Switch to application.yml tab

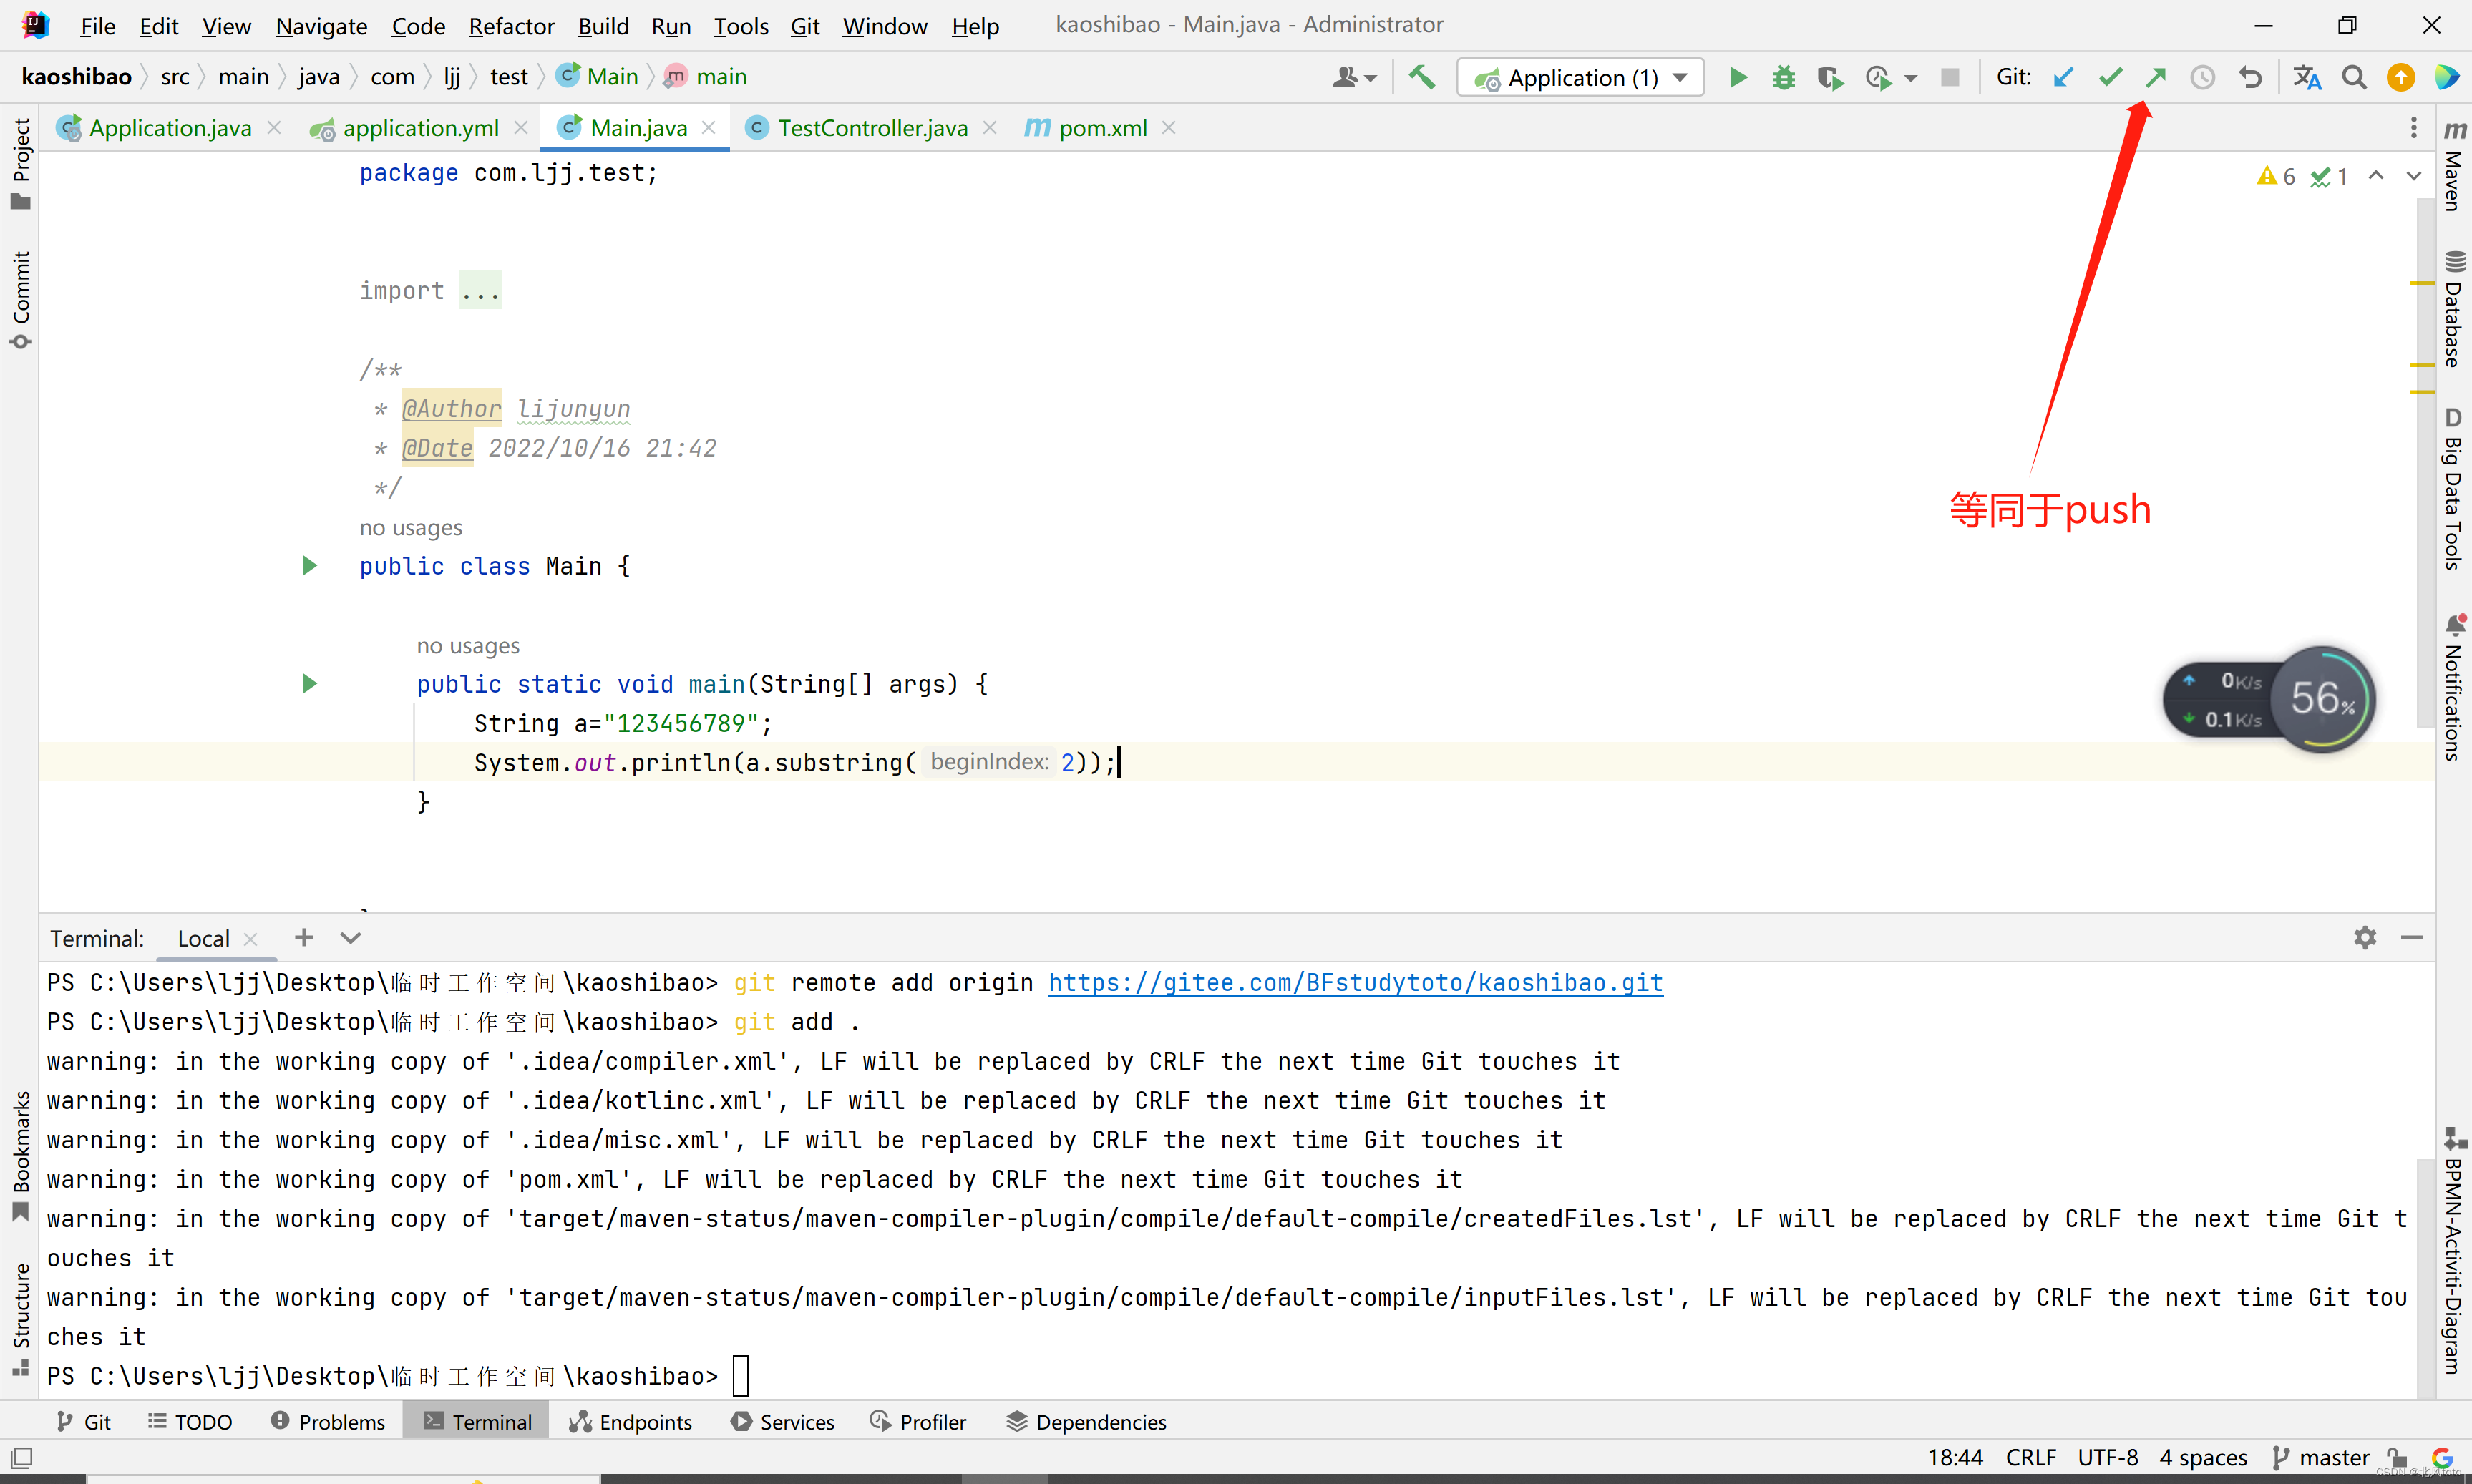tap(420, 128)
